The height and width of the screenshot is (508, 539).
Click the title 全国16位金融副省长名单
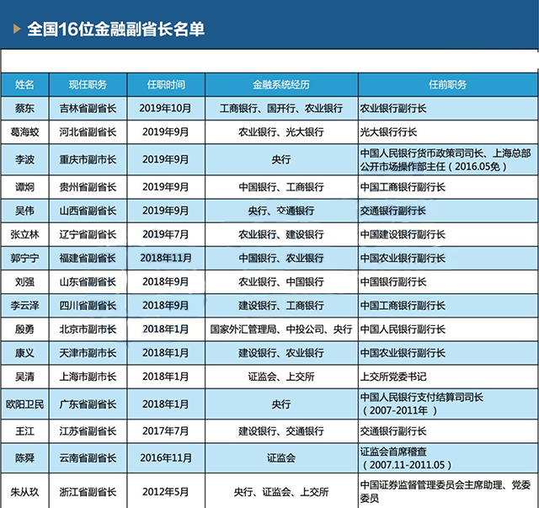pos(116,29)
